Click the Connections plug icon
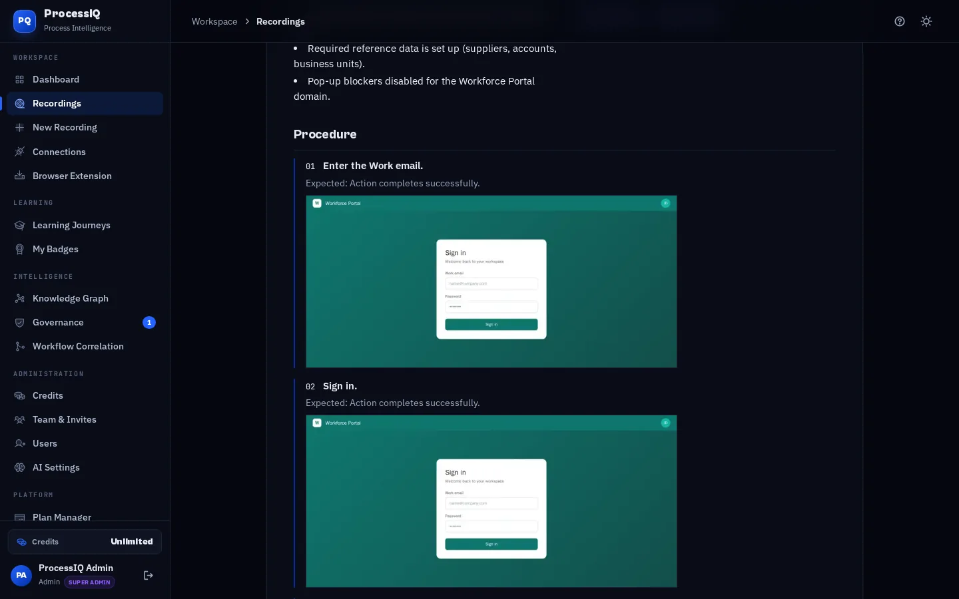Screen dimensions: 959x599 (x=20, y=152)
